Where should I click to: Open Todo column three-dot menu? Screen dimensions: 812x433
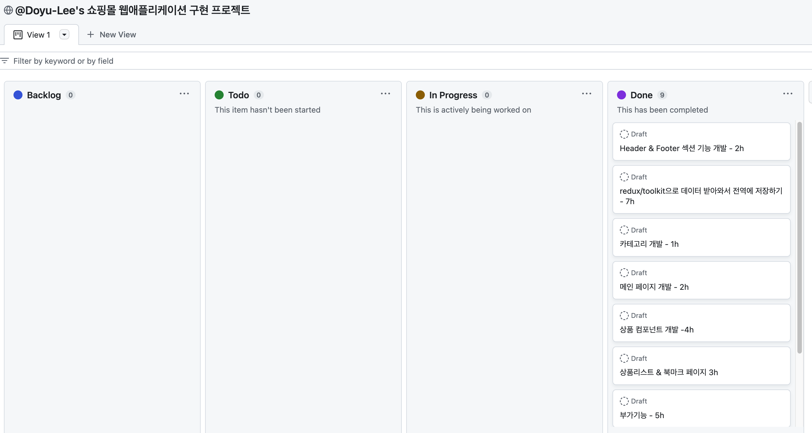pyautogui.click(x=385, y=94)
